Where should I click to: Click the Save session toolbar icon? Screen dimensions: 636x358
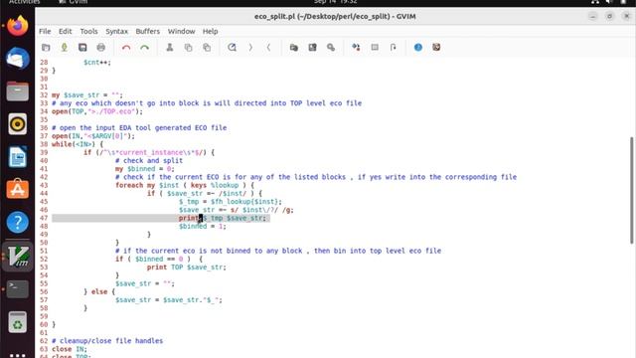point(312,48)
